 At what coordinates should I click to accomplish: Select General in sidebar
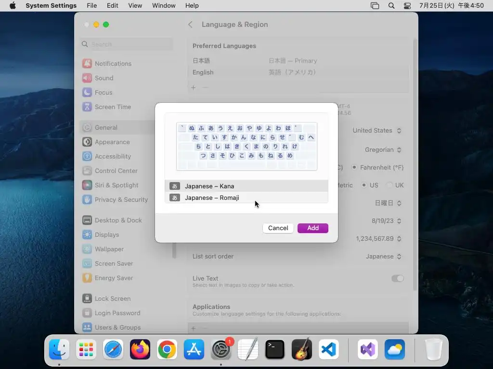(x=106, y=128)
